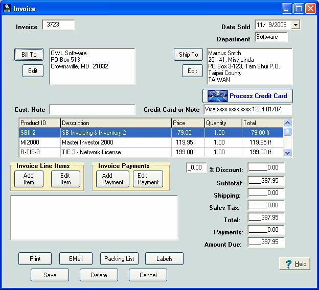Click the Ship To address box
The width and height of the screenshot is (319, 290).
point(249,66)
